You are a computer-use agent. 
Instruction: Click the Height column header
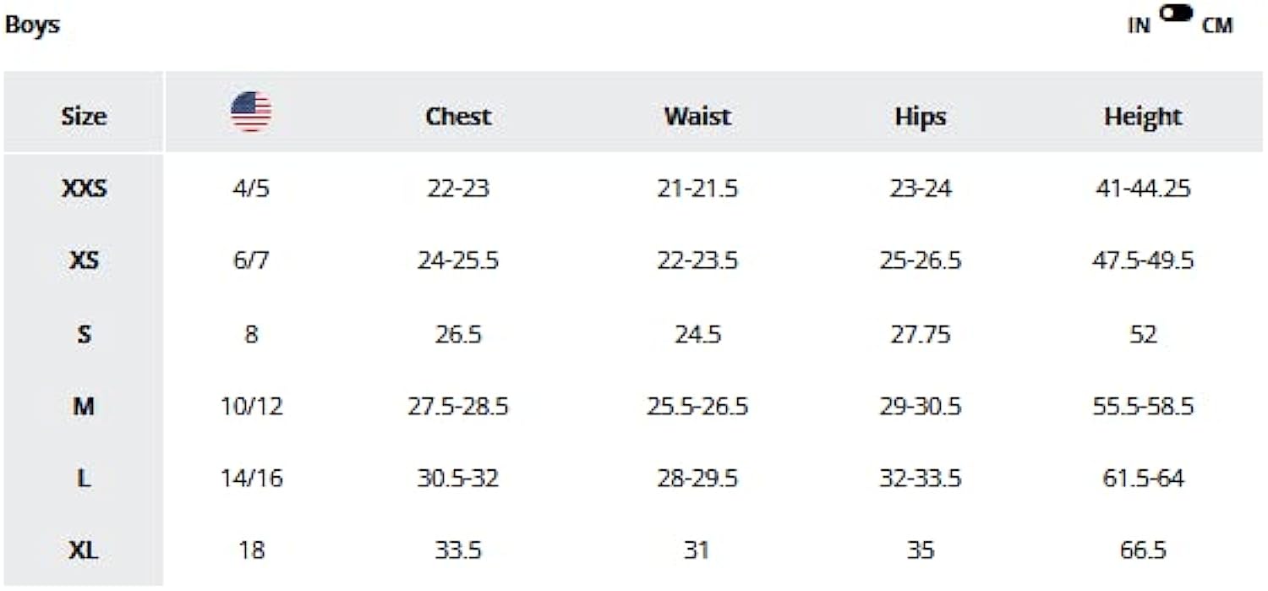point(1142,116)
